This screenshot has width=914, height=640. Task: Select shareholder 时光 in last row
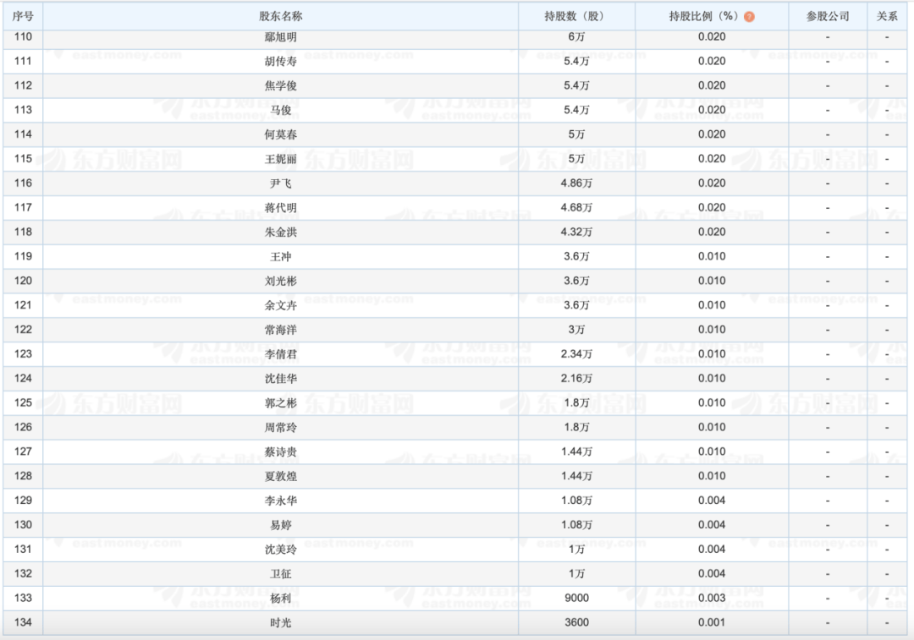click(280, 623)
